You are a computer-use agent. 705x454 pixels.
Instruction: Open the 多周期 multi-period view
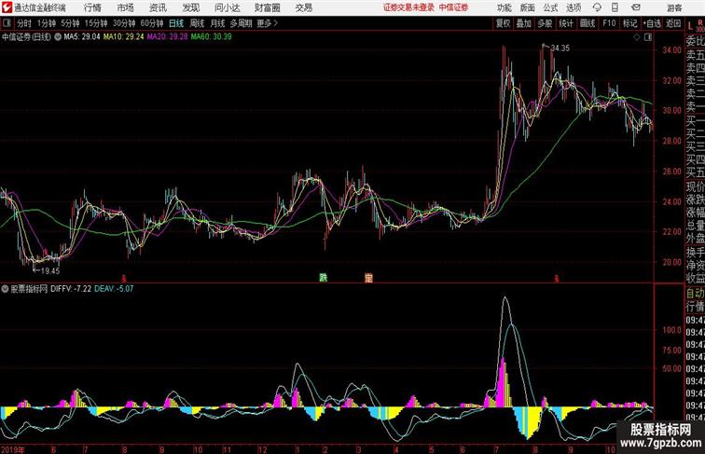coord(241,23)
